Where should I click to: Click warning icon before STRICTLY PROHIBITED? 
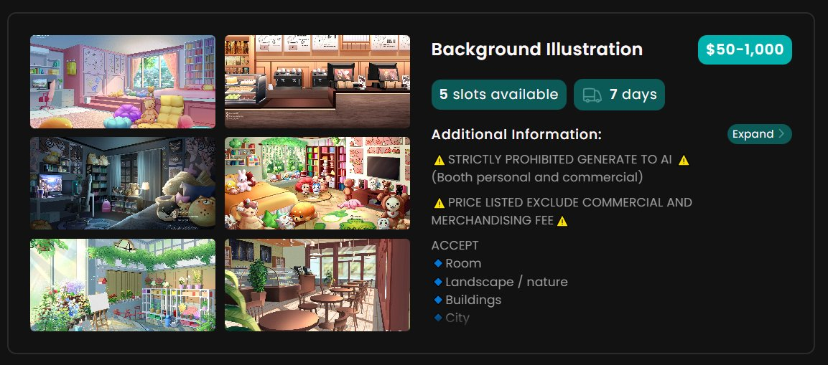(x=439, y=161)
